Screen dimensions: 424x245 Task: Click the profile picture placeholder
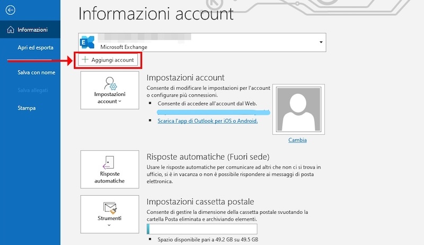pos(298,109)
